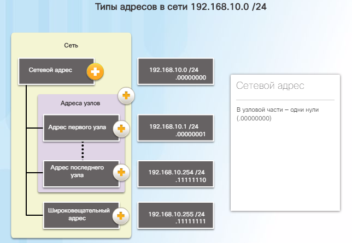
Task: Click the 192.168.10.255 /24 address box
Action: click(175, 215)
